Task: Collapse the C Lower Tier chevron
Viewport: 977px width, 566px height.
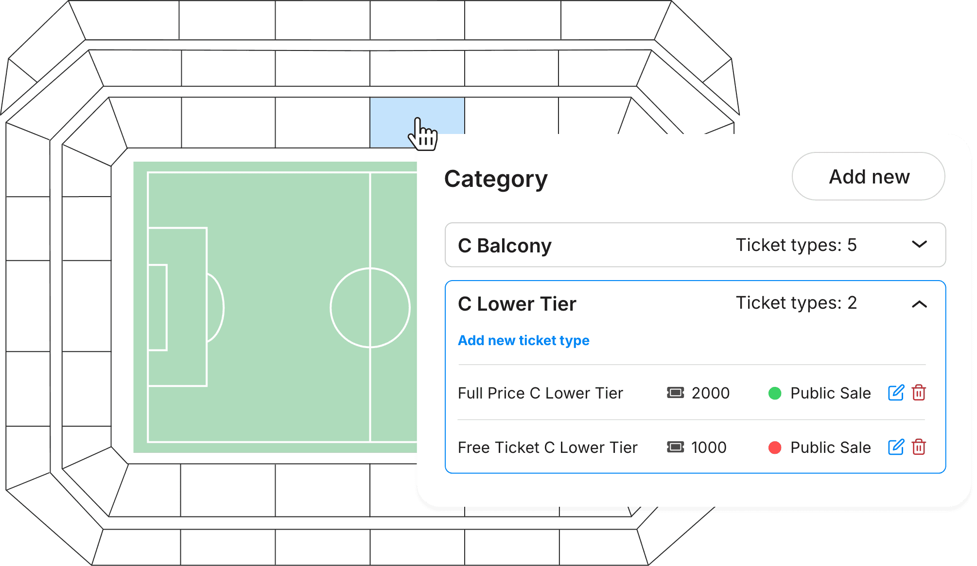Action: (919, 304)
